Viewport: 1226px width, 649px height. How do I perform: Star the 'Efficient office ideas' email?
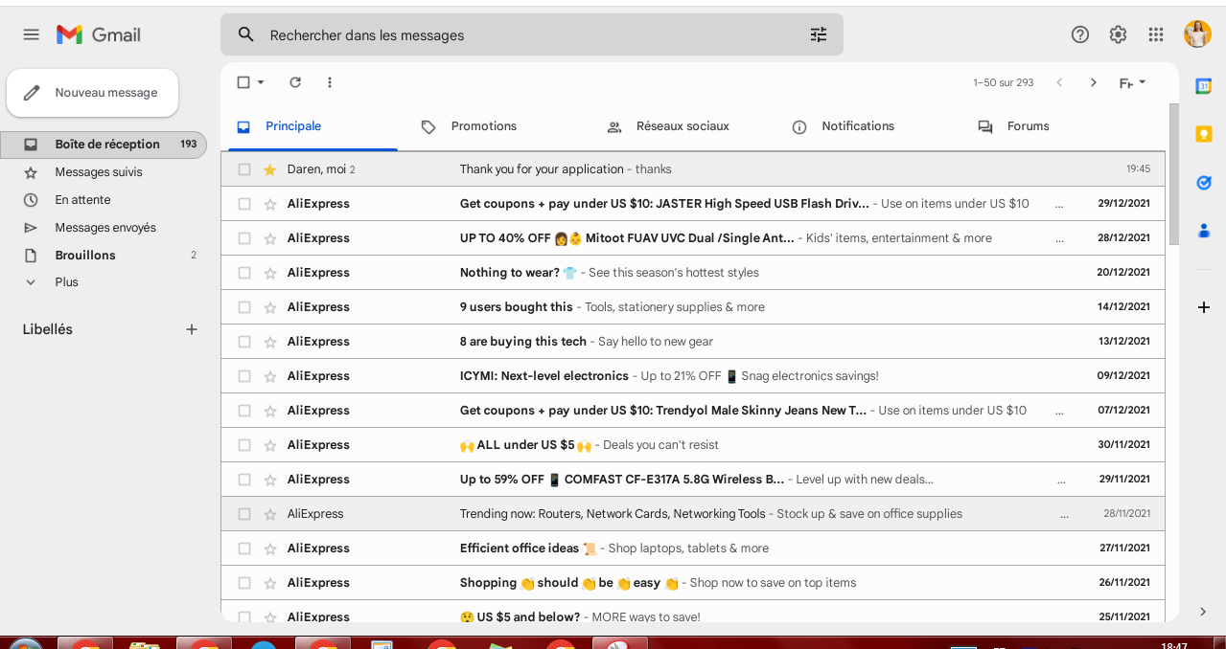coord(270,548)
